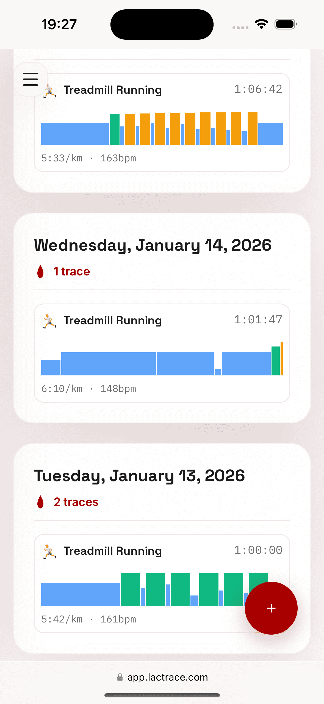324x704 pixels.
Task: Click blood drop icon beside 2 traces
Action: (x=40, y=502)
